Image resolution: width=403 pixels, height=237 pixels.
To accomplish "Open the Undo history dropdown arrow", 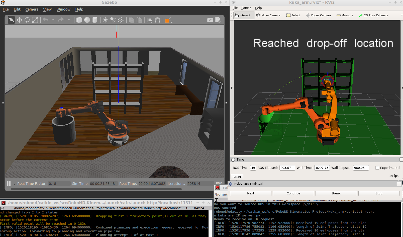I will tap(53, 20).
